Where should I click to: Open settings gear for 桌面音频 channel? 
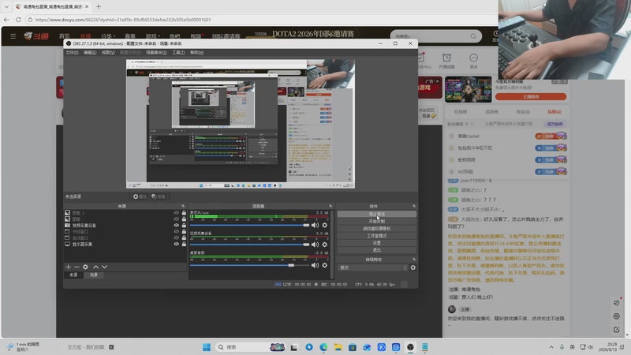point(325,265)
